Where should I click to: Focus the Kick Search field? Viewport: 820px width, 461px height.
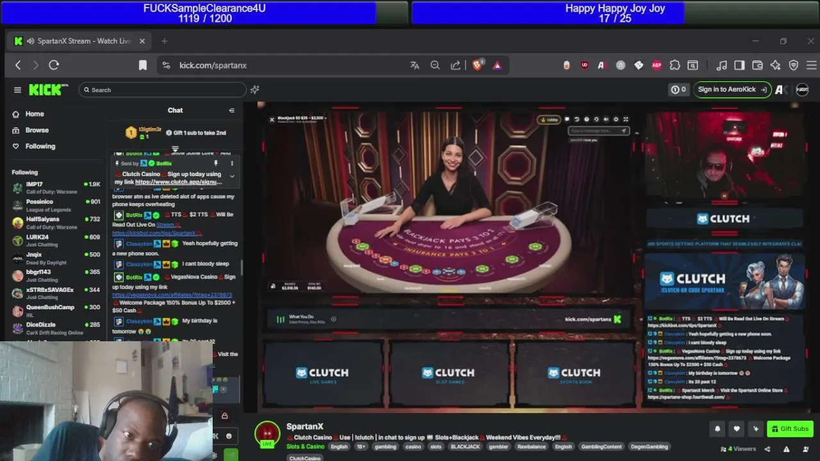(x=163, y=90)
